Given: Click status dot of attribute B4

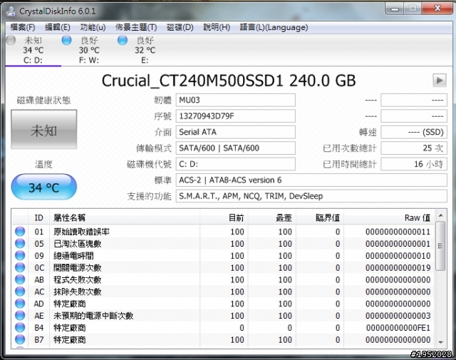Looking at the screenshot, I should [20, 328].
